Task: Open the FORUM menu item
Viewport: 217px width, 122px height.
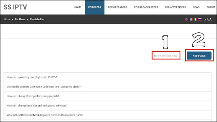Action: pyautogui.click(x=211, y=7)
